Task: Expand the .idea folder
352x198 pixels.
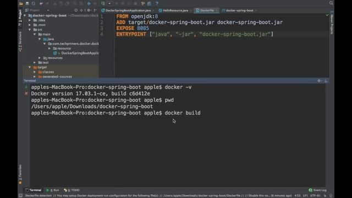Action: click(x=30, y=20)
